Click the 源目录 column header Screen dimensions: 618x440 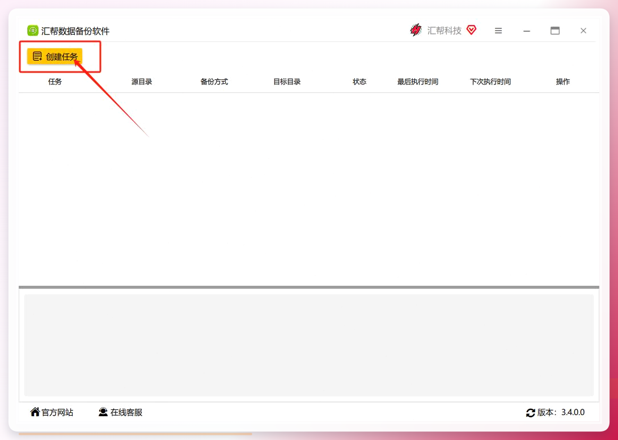[142, 82]
